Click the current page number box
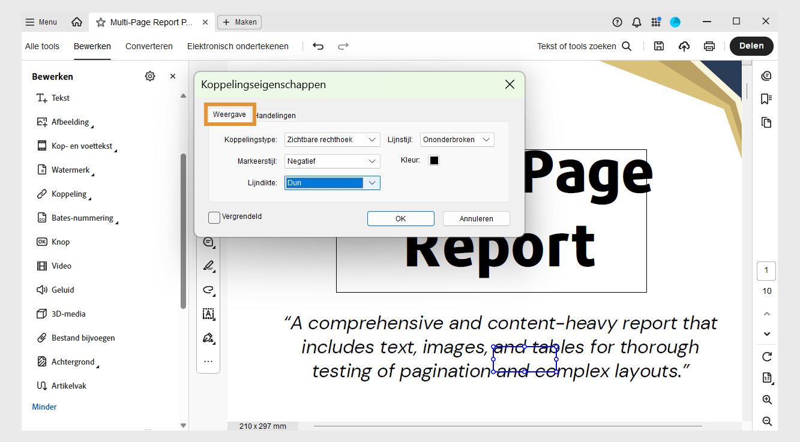Screen dimensions: 800x442 tap(766, 270)
